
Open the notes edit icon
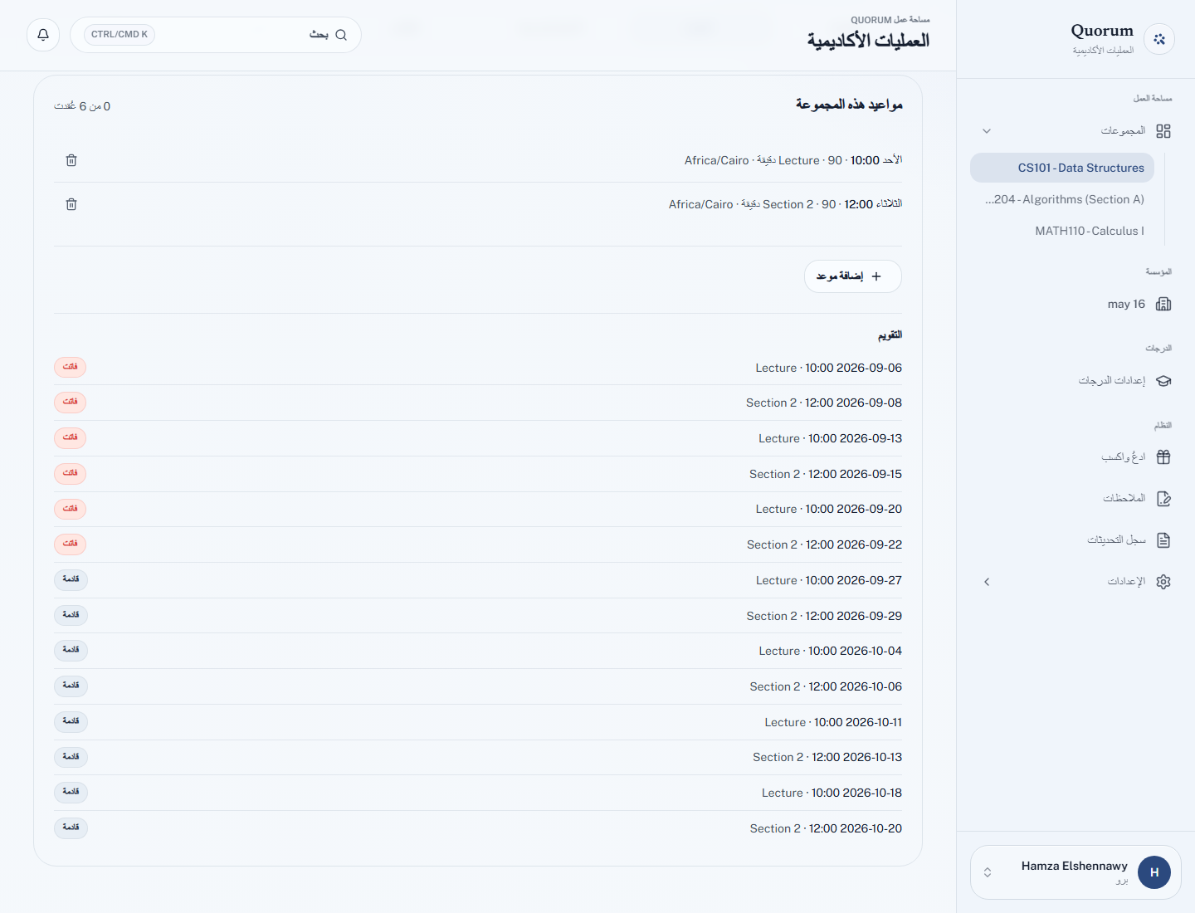(x=1163, y=499)
